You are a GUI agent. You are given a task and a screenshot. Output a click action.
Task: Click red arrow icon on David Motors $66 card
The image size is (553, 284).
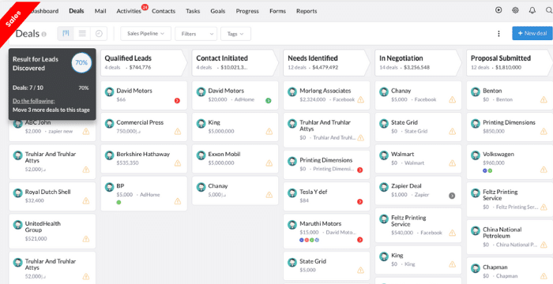(177, 101)
